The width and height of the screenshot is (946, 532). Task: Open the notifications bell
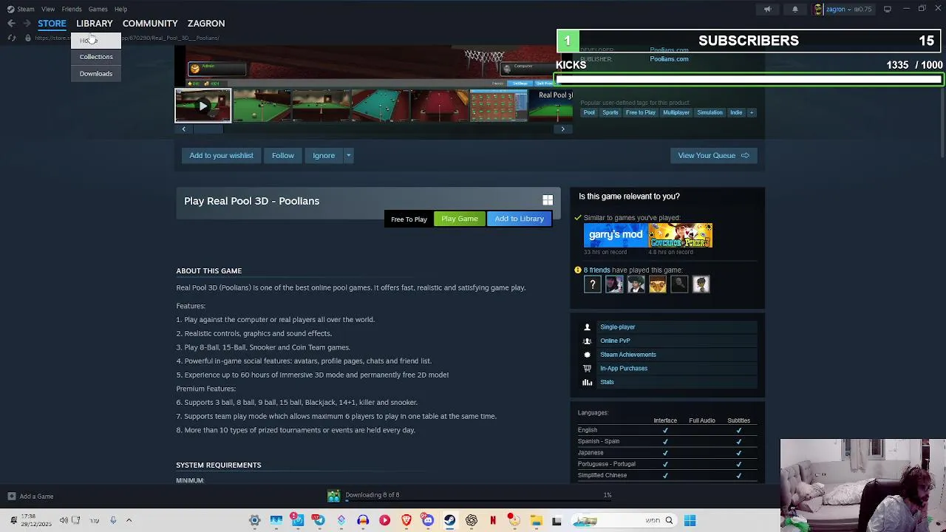[795, 9]
